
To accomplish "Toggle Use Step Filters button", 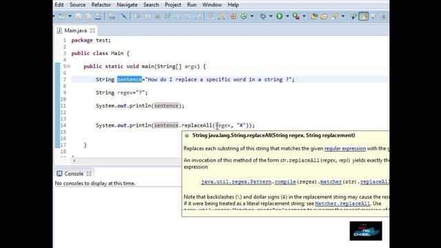I will point(221,17).
